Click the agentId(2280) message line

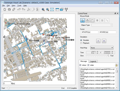point(97,74)
